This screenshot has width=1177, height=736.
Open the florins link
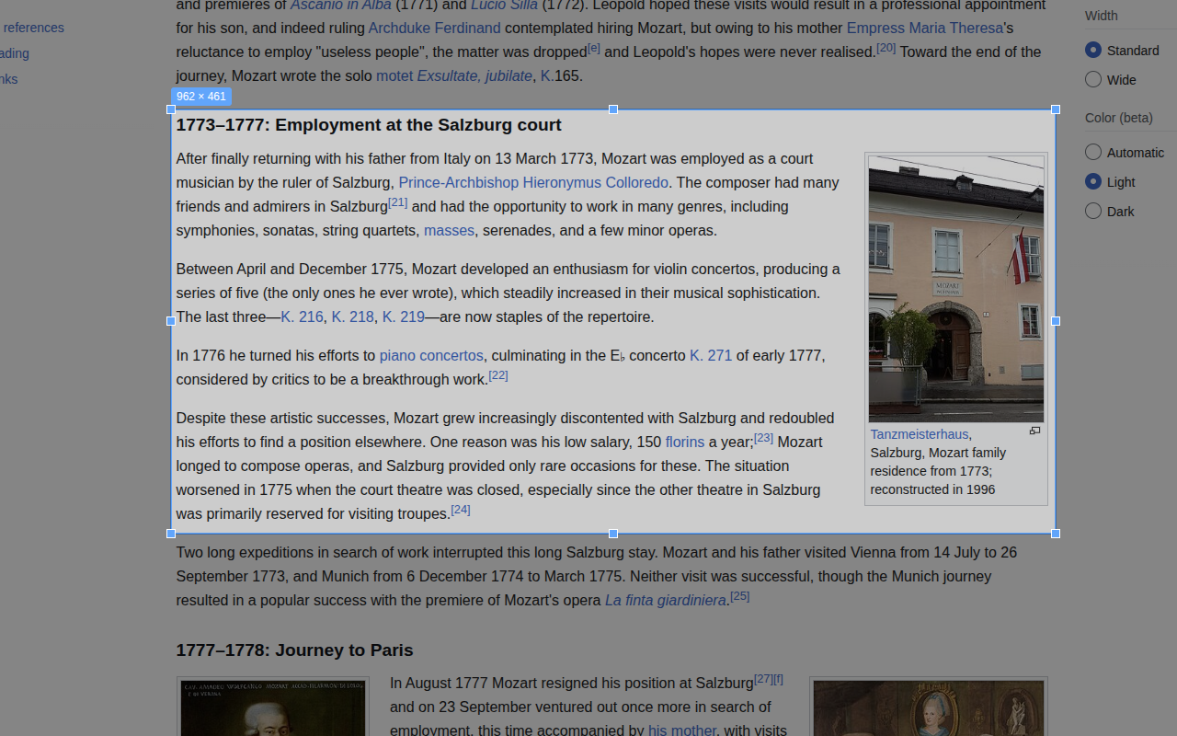(x=685, y=442)
